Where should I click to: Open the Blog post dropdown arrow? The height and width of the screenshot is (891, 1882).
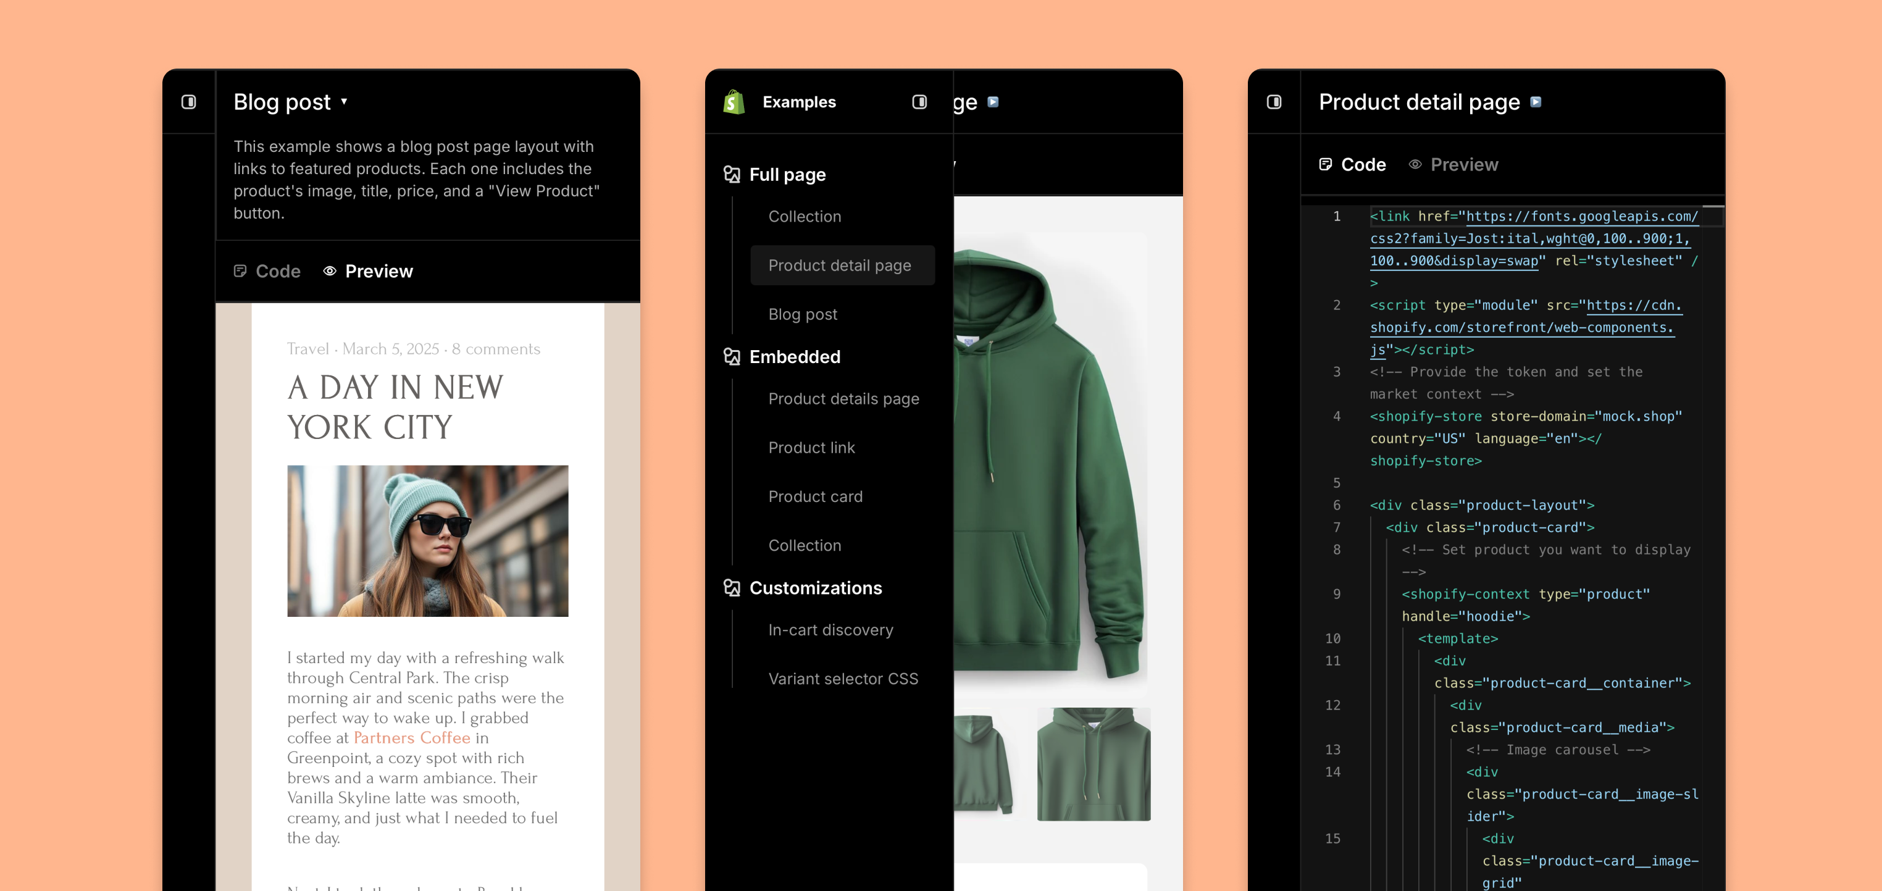344,101
